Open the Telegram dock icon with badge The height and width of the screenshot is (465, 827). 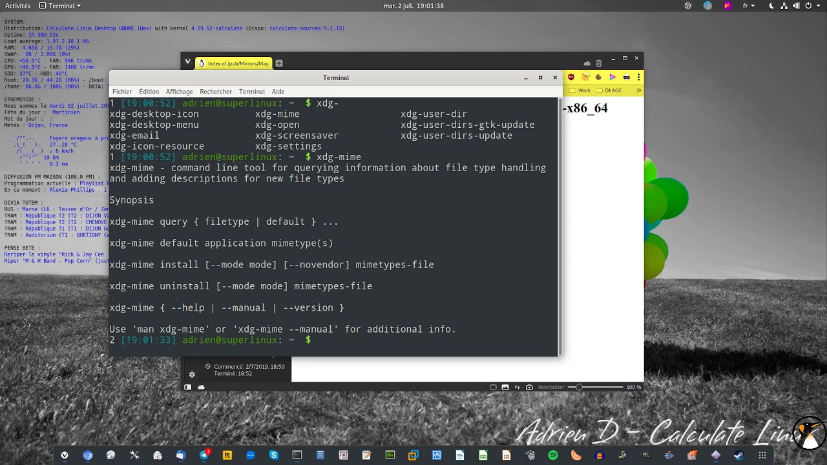pos(204,455)
